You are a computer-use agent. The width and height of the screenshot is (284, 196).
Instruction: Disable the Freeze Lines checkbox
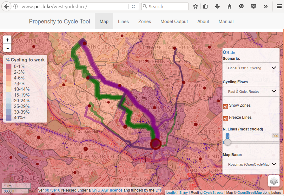(226, 118)
